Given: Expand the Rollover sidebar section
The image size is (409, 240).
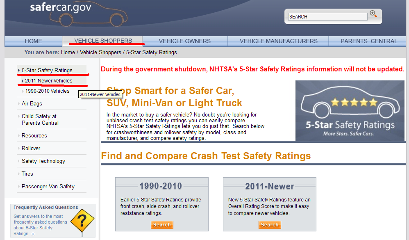Looking at the screenshot, I should [31, 149].
